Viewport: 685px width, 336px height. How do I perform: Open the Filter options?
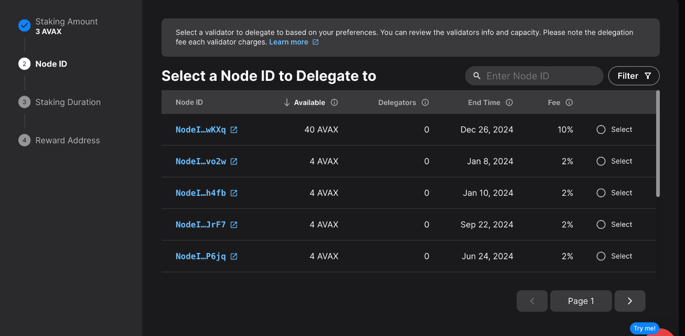634,76
